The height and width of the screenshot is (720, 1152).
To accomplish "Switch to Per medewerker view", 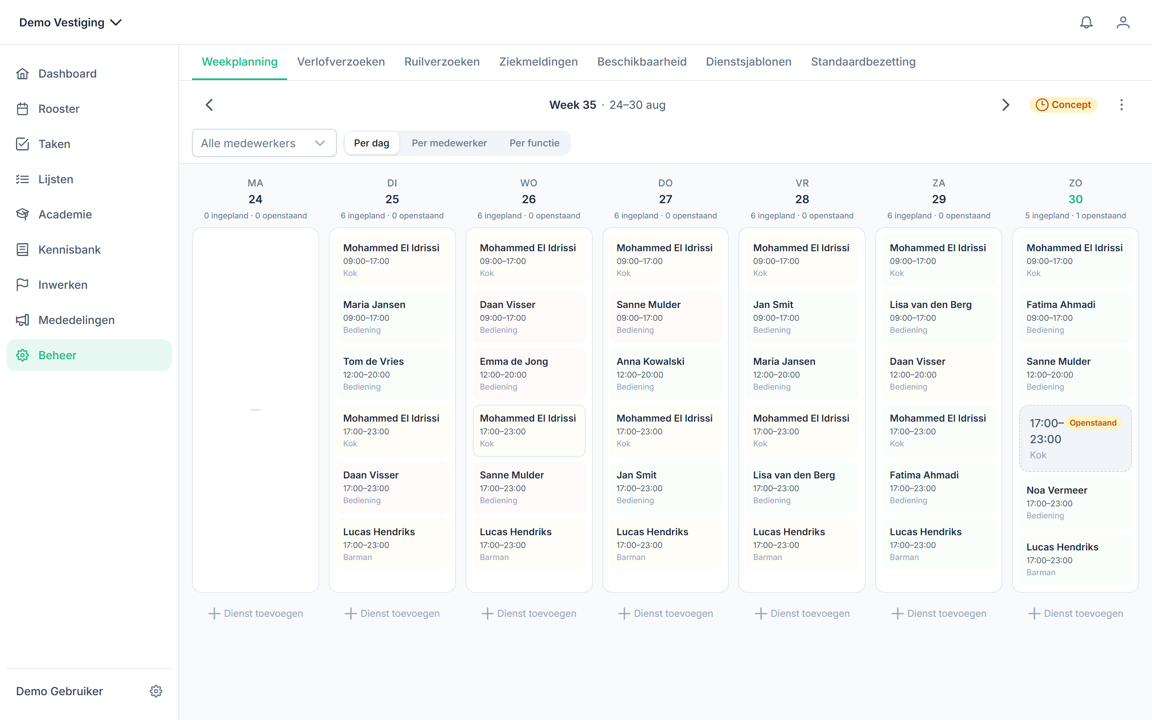I will tap(449, 143).
